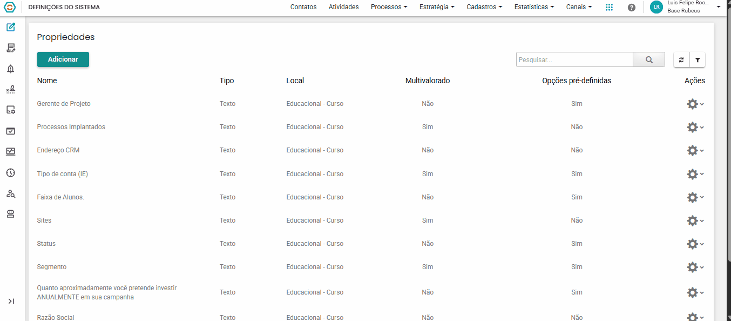Open Atividades from the top bar
Viewport: 731px width, 321px height.
pyautogui.click(x=344, y=7)
